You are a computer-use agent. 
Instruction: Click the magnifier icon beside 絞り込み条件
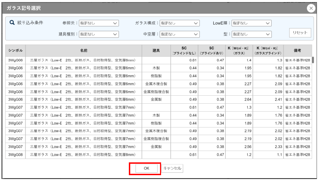coord(12,23)
